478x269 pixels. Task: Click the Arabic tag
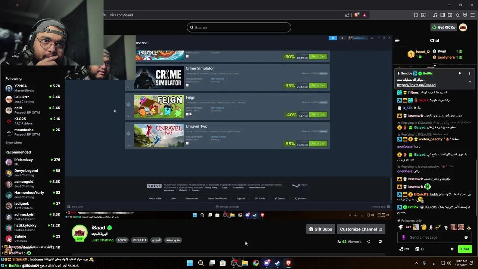click(122, 240)
